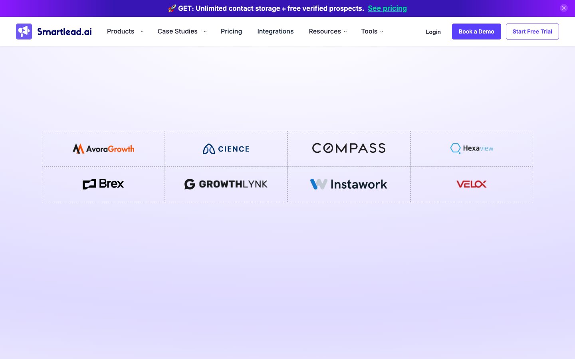Screen dimensions: 575x359
Task: Click the banner text about unlimited contact storage
Action: click(x=271, y=8)
